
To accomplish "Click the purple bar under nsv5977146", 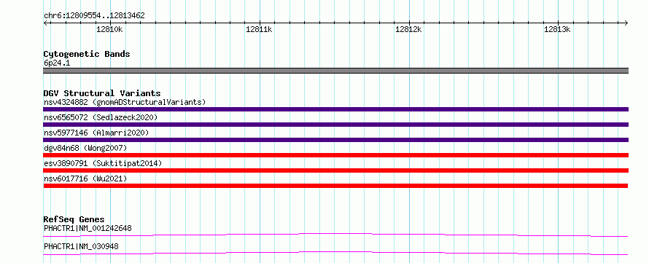I will pos(335,140).
